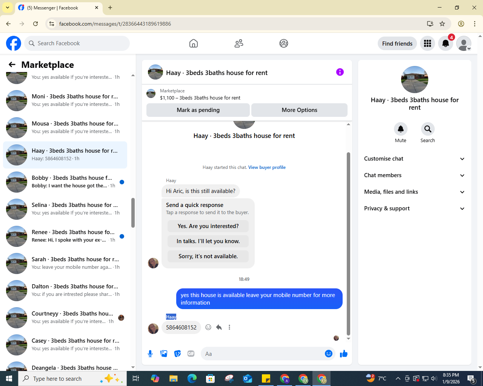Open Dalton conversation in the list
Image resolution: width=483 pixels, height=386 pixels.
click(65, 291)
